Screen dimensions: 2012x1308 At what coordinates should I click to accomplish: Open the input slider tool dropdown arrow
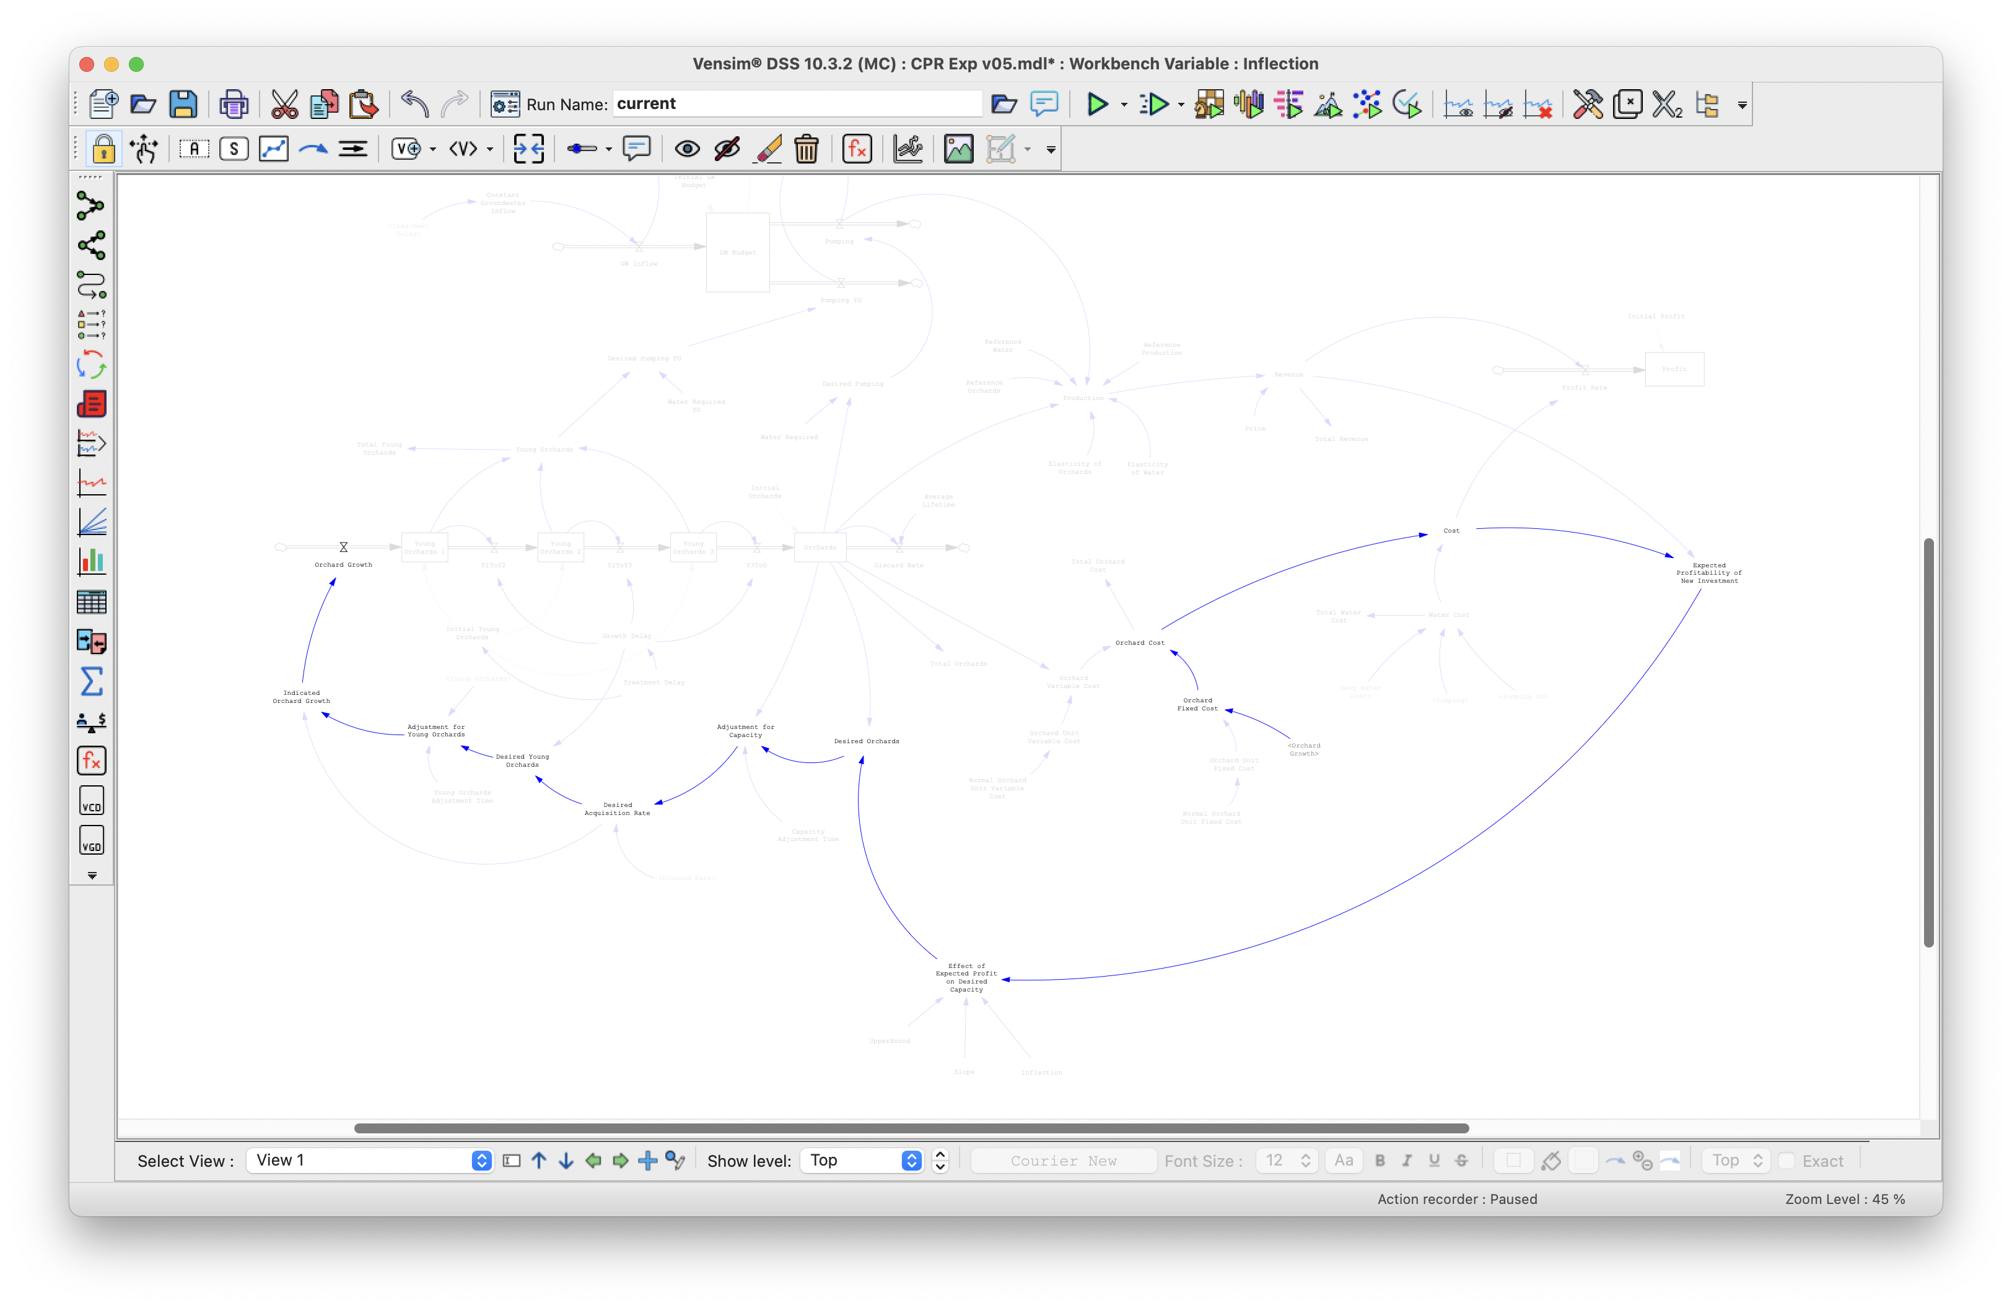pos(609,149)
